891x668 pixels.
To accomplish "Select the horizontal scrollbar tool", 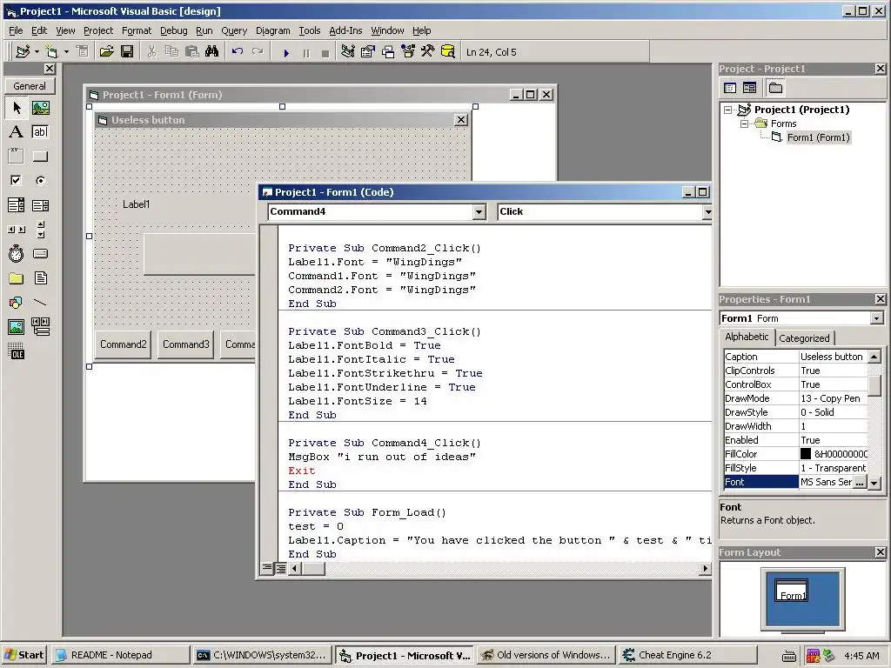I will (16, 230).
